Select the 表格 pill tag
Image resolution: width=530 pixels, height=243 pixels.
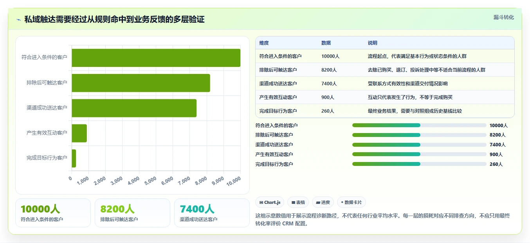[x=298, y=202]
